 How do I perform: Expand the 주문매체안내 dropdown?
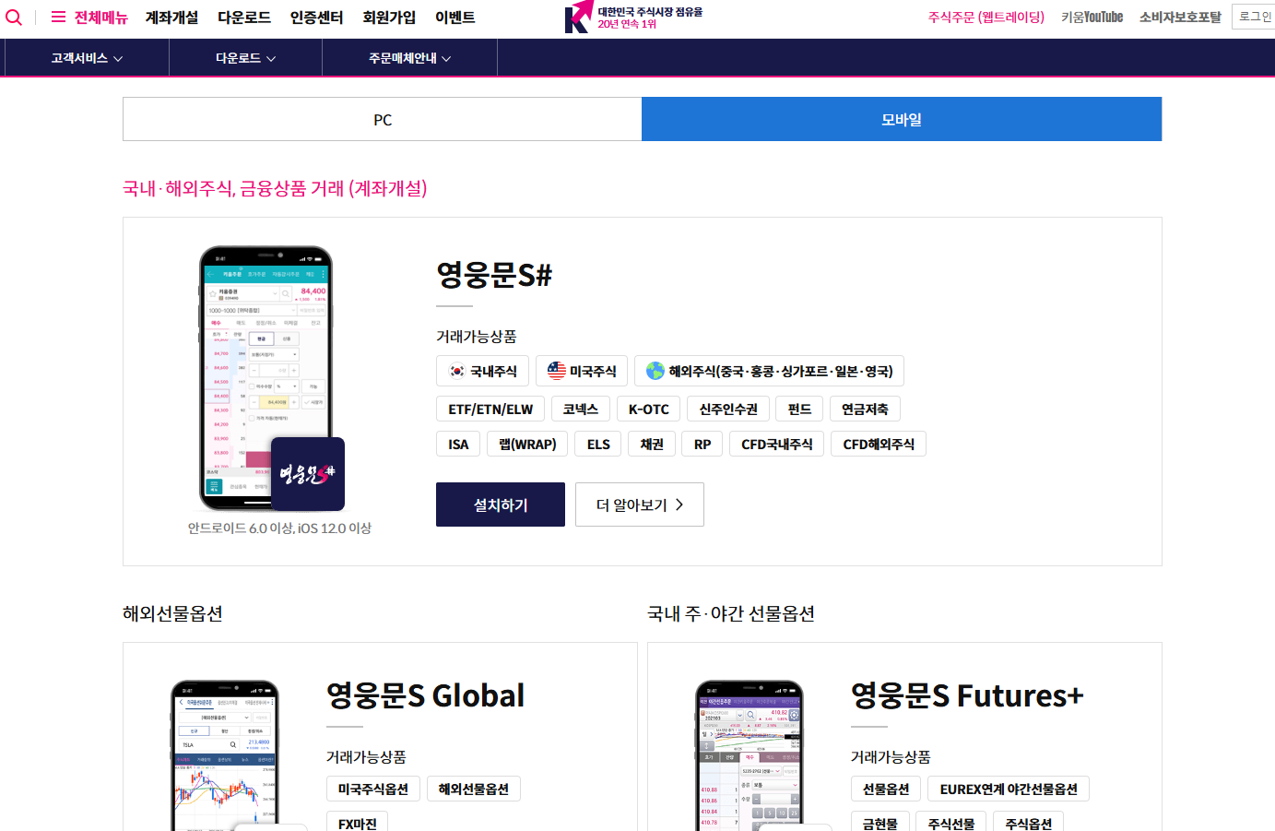tap(409, 58)
